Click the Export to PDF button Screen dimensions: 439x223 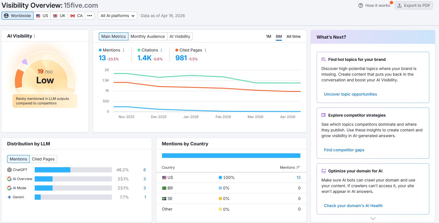[x=414, y=5]
